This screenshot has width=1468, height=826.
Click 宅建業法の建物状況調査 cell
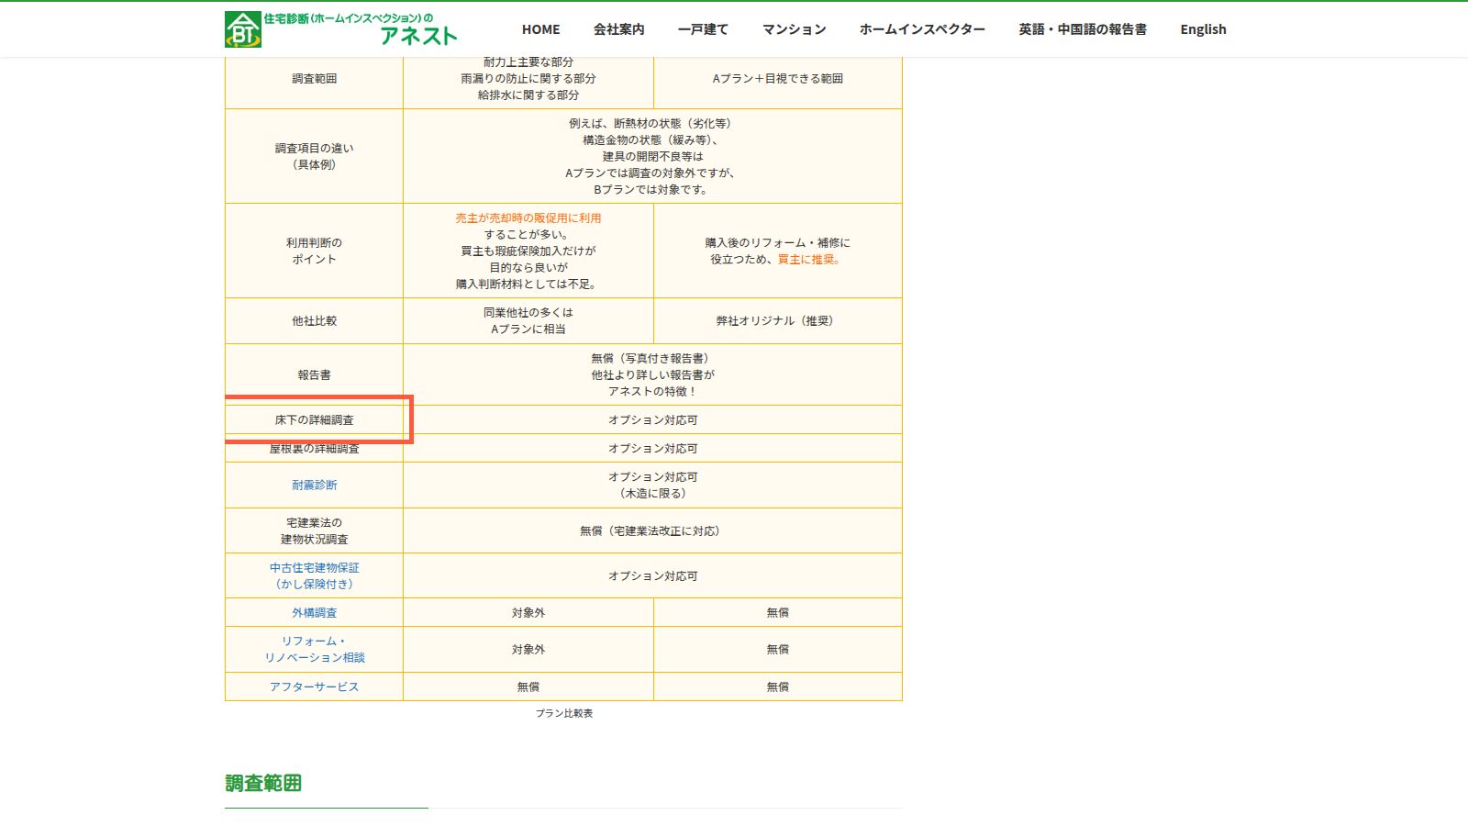[315, 530]
